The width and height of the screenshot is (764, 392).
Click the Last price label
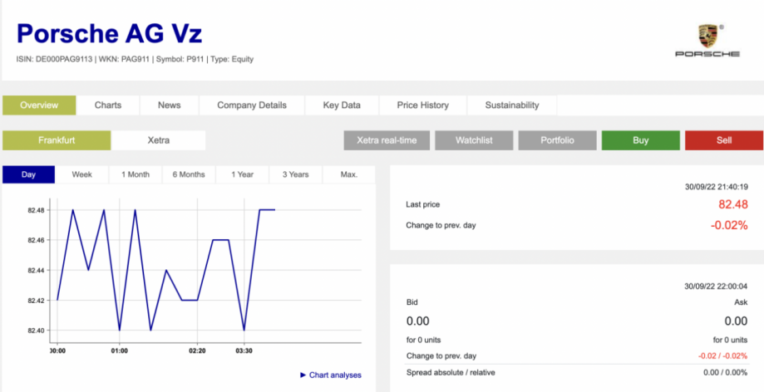(423, 204)
